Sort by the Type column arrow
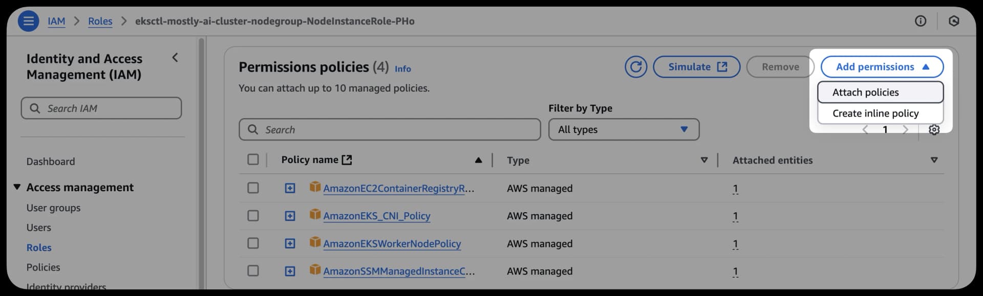The height and width of the screenshot is (296, 983). (704, 160)
